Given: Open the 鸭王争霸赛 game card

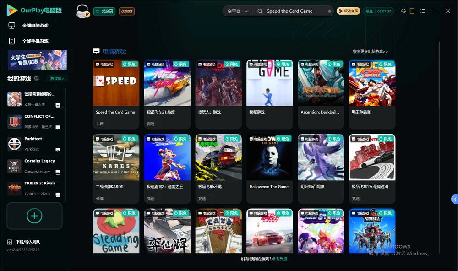Looking at the screenshot, I should coord(372,94).
